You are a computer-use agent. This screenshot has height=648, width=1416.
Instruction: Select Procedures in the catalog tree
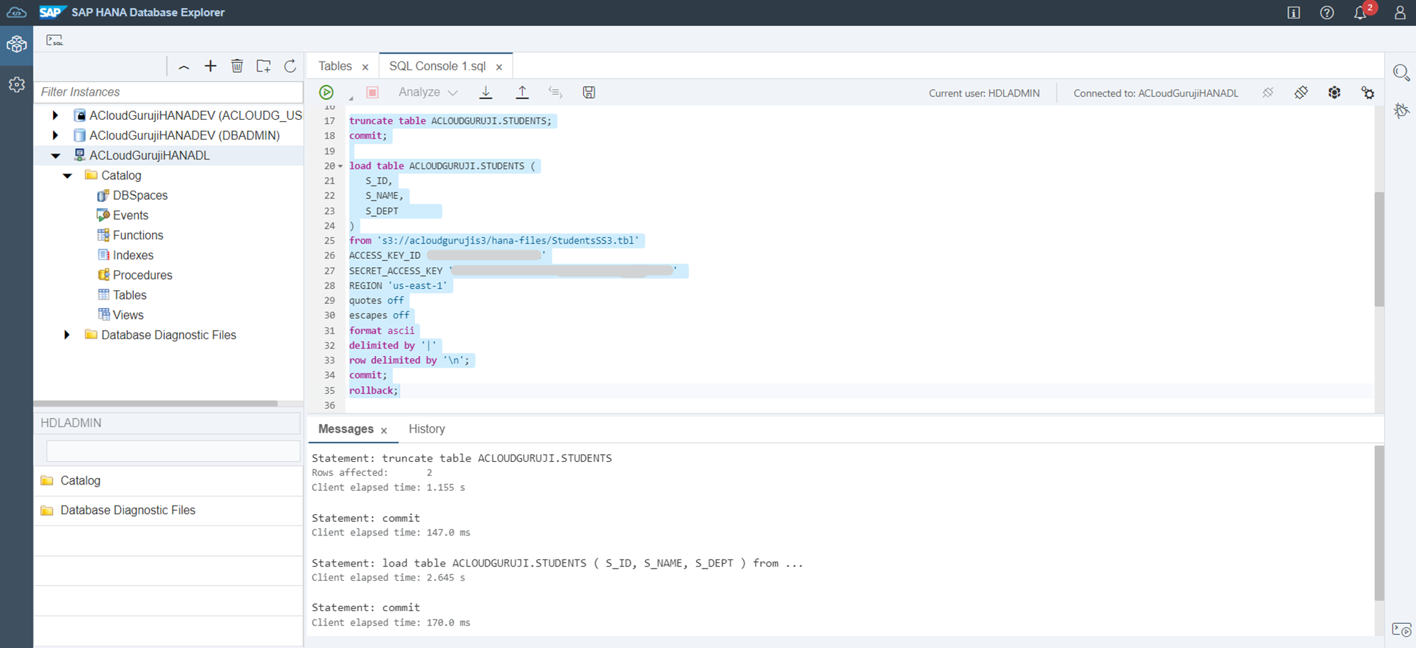tap(142, 275)
